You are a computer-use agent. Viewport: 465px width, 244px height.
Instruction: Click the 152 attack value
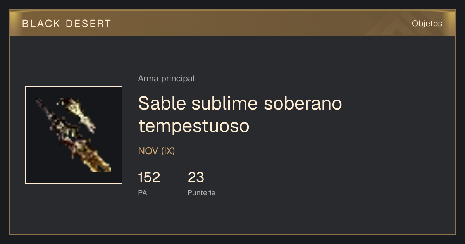(149, 177)
